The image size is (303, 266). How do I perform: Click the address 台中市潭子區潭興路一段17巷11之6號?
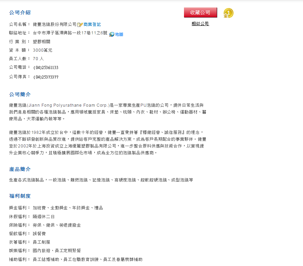[70, 33]
